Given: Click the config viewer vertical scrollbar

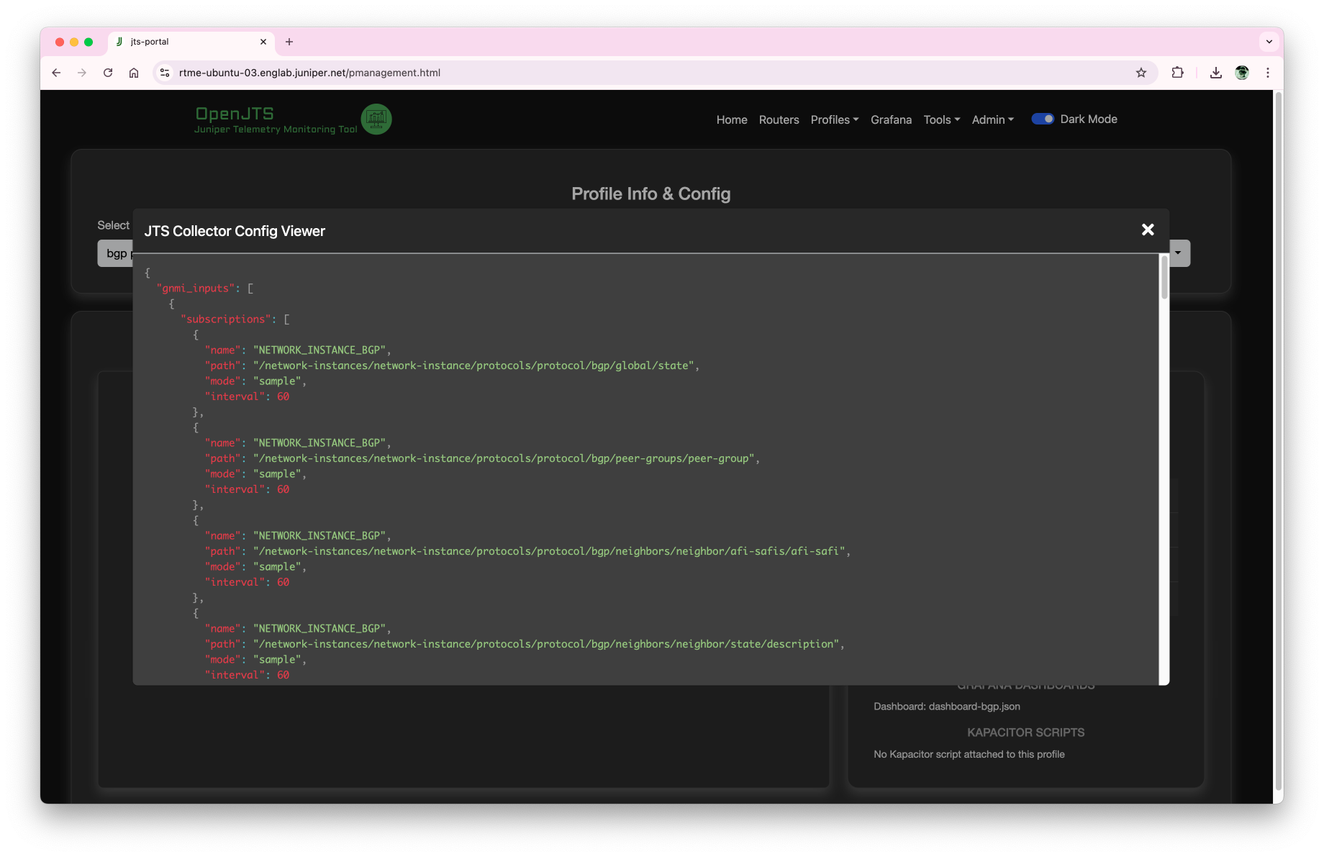Looking at the screenshot, I should coord(1164,278).
